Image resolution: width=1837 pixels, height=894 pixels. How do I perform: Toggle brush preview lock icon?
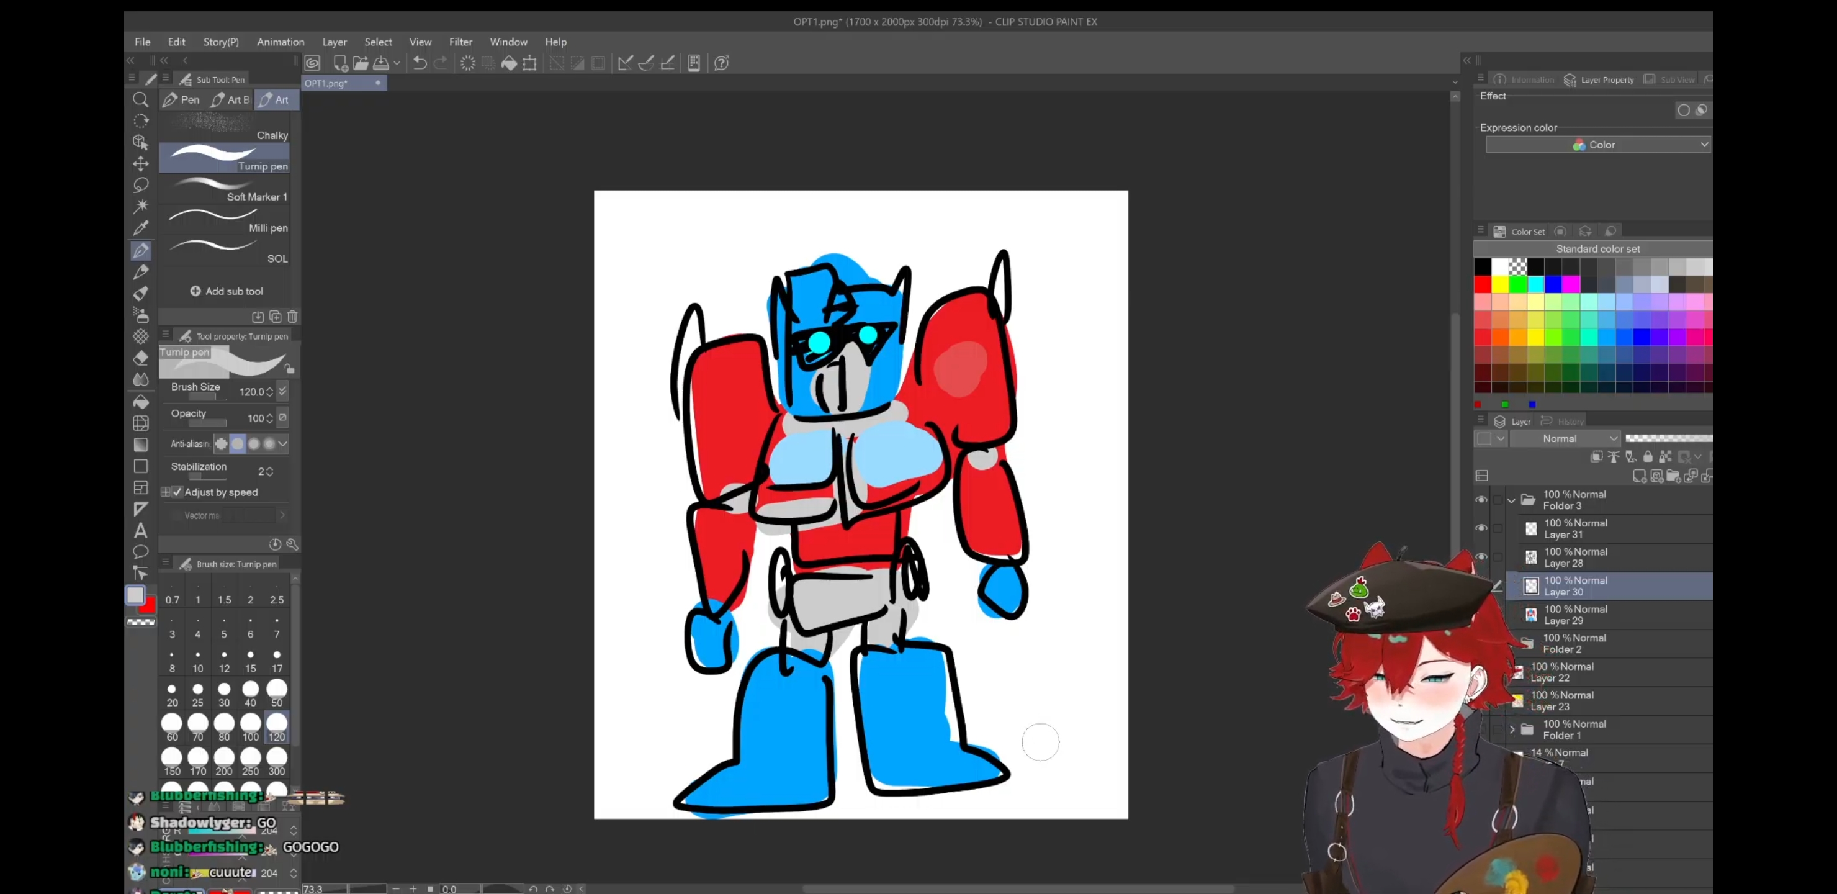(290, 368)
